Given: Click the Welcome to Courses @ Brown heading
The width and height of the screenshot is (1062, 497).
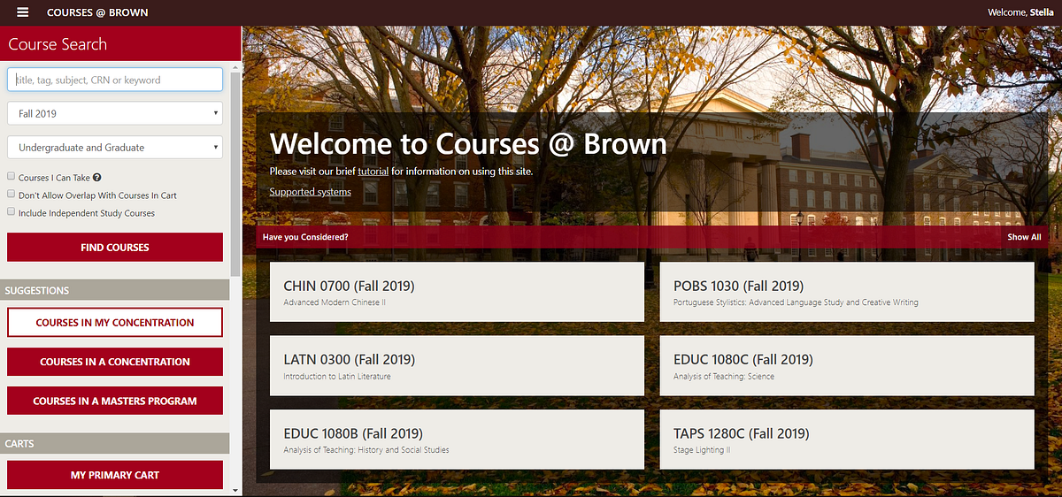Looking at the screenshot, I should [468, 143].
